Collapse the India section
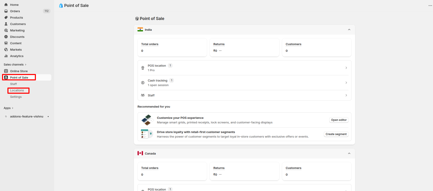The height and width of the screenshot is (191, 433). click(349, 30)
